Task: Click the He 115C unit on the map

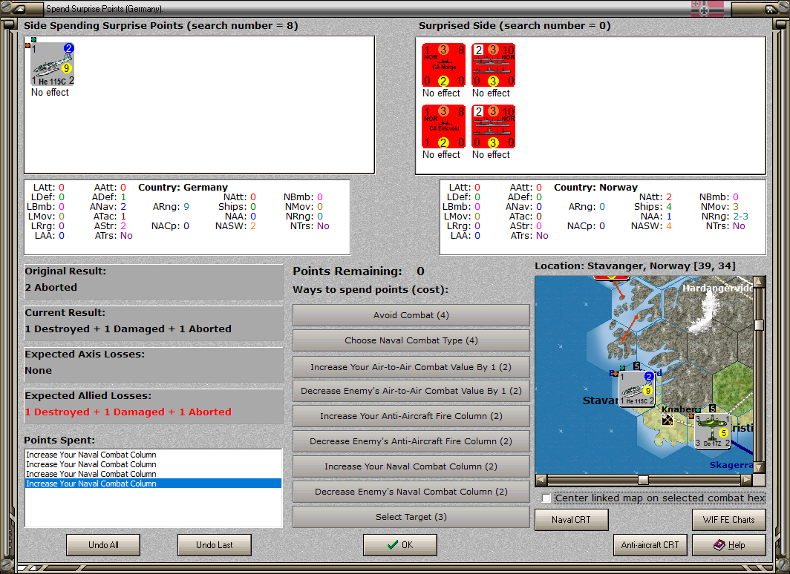Action: point(637,389)
